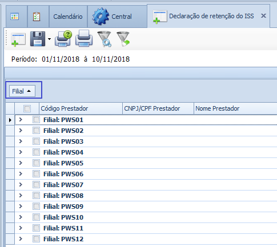Click the Filial grouping button
This screenshot has width=277, height=247.
pos(22,91)
